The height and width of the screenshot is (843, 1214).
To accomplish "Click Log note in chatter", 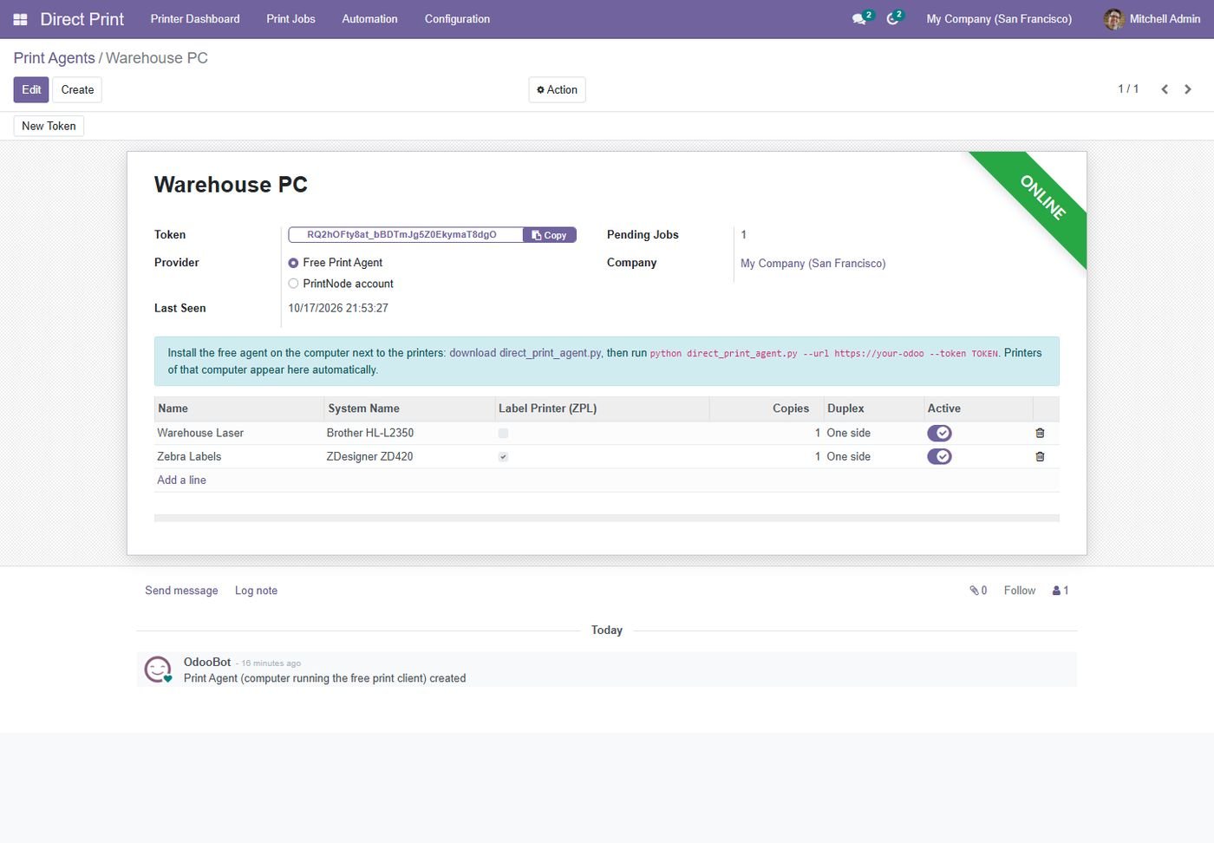I will tap(256, 591).
